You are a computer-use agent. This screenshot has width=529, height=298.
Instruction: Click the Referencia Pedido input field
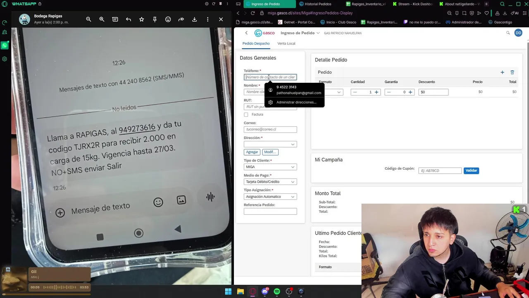click(x=270, y=211)
